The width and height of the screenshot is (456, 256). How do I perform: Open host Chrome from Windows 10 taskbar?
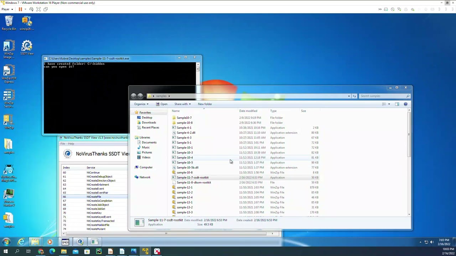(41, 252)
